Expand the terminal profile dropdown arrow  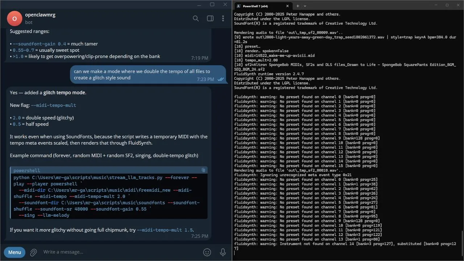305,6
